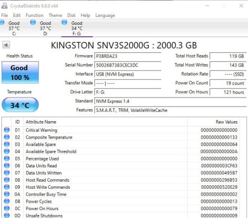Click Total Host Writes value 143 GB
The width and height of the screenshot is (248, 218).
228,65
